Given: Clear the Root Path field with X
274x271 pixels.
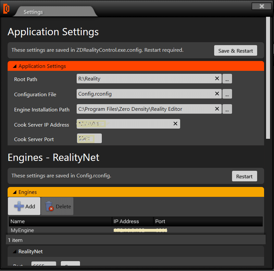Looking at the screenshot, I should 217,79.
